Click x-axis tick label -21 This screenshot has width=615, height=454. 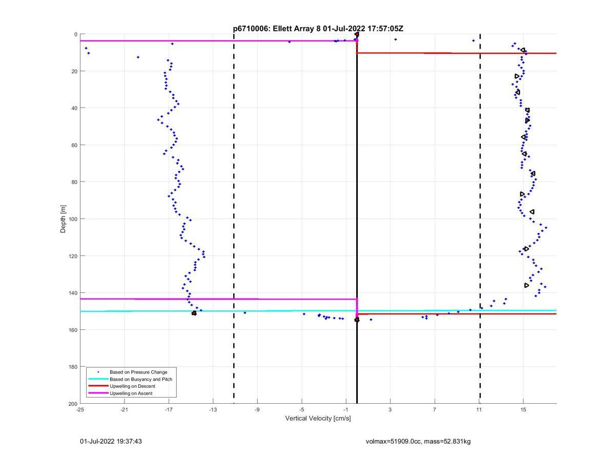(x=124, y=409)
